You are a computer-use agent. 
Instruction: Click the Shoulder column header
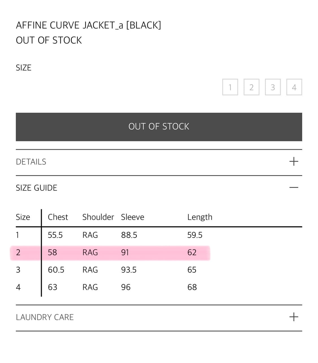[x=98, y=217]
